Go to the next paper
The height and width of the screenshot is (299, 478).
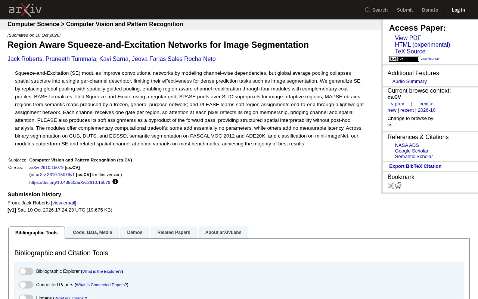point(426,104)
